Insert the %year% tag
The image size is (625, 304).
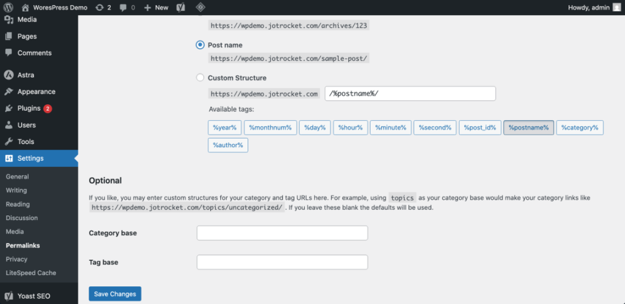pos(225,128)
